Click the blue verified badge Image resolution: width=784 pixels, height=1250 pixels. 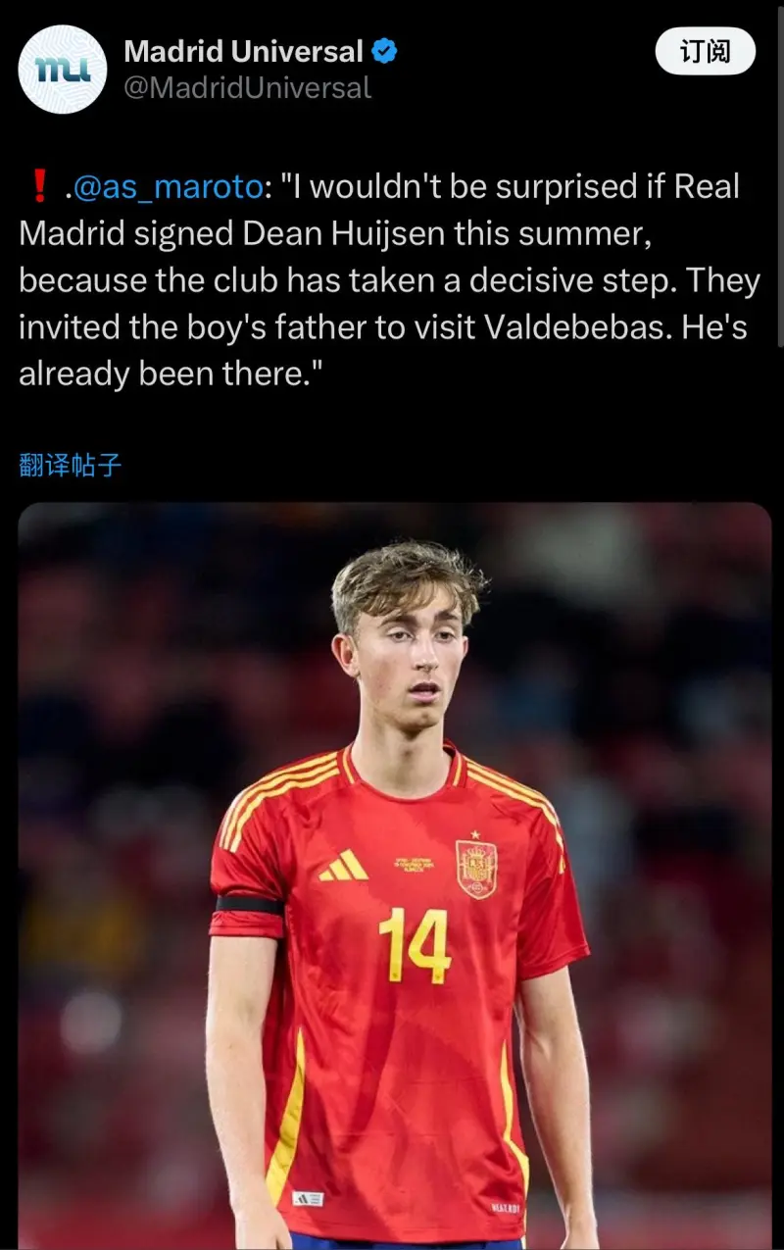[385, 51]
